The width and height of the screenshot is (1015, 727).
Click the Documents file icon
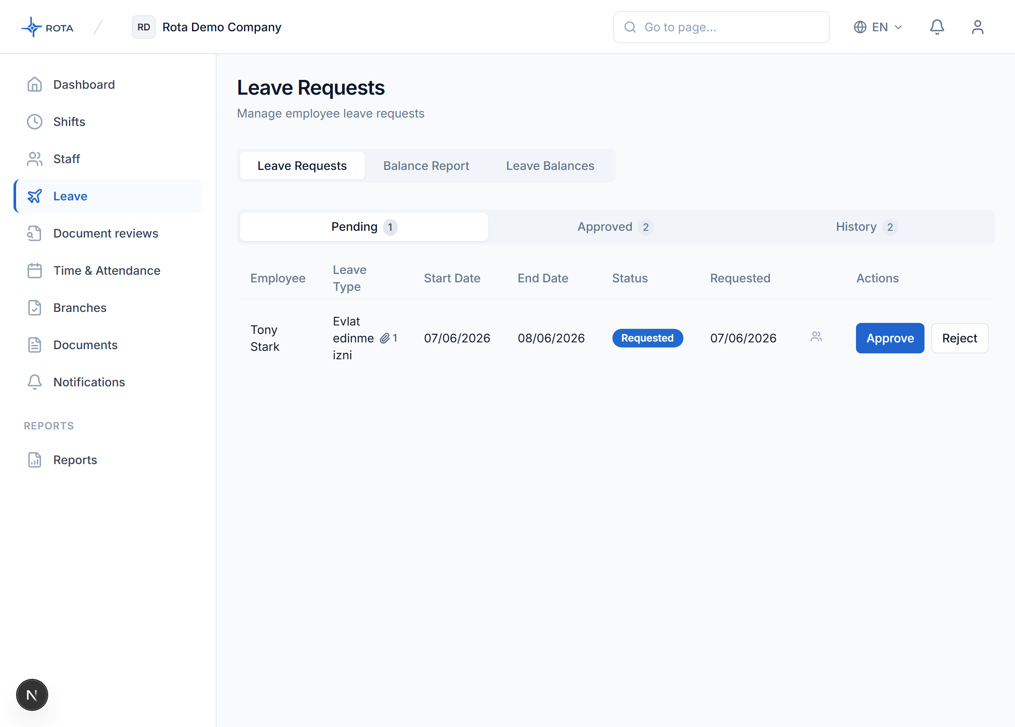coord(34,344)
